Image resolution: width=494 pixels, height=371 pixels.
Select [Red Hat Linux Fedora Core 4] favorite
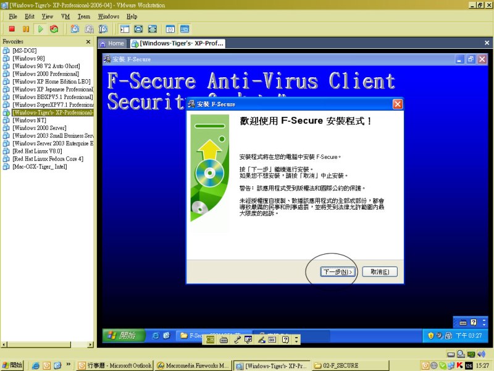48,159
